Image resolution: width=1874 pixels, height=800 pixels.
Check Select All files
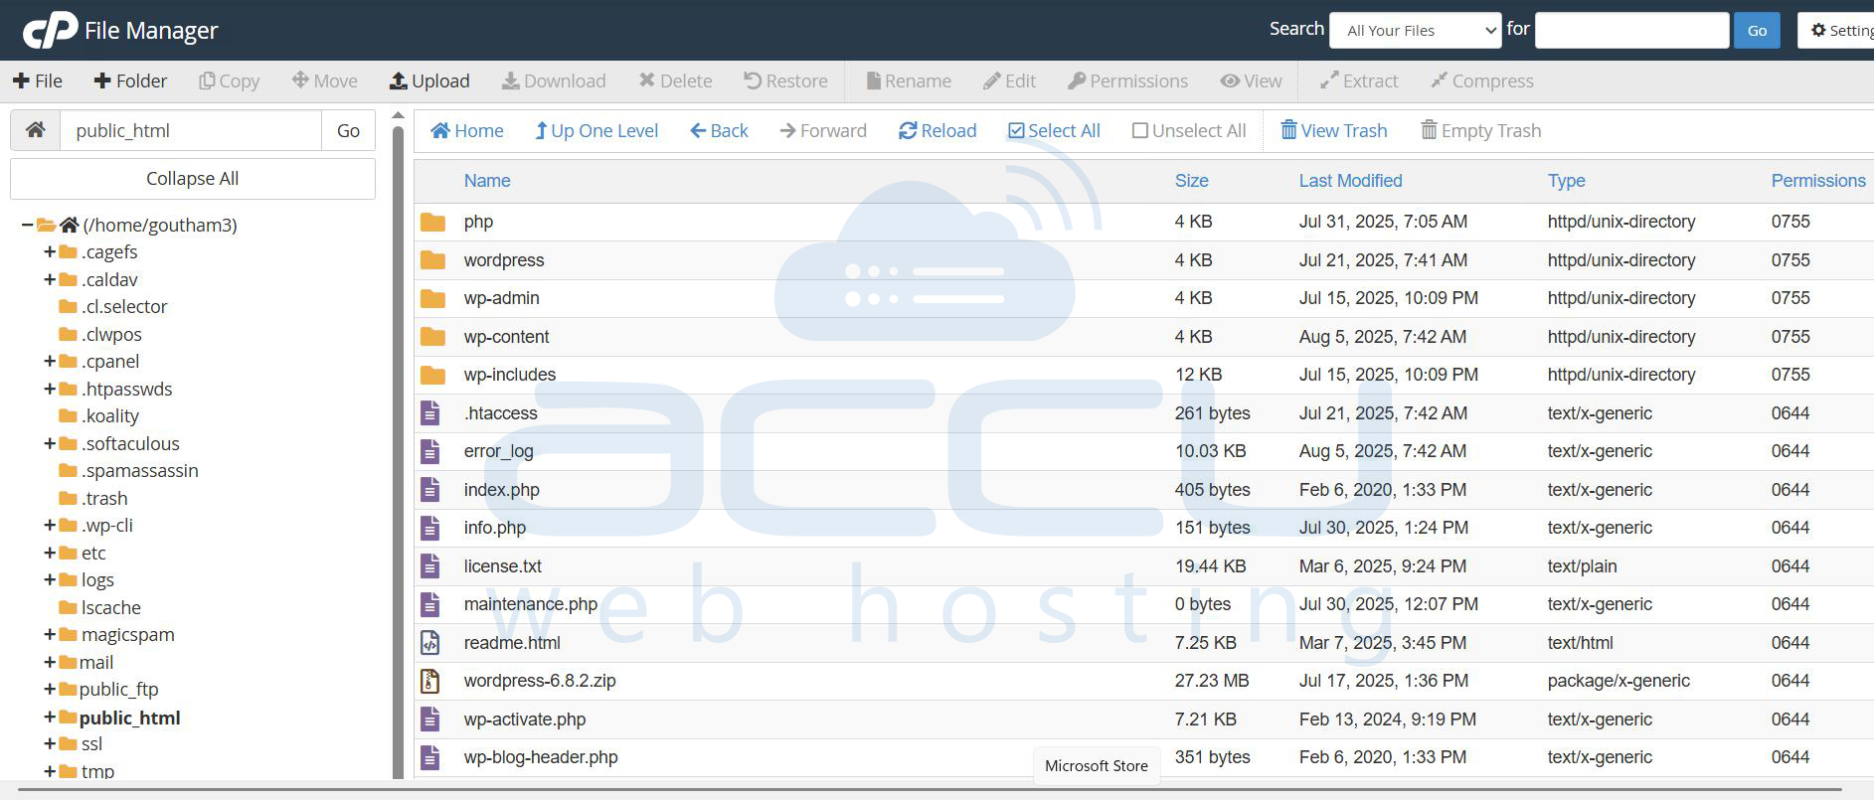pos(1053,131)
